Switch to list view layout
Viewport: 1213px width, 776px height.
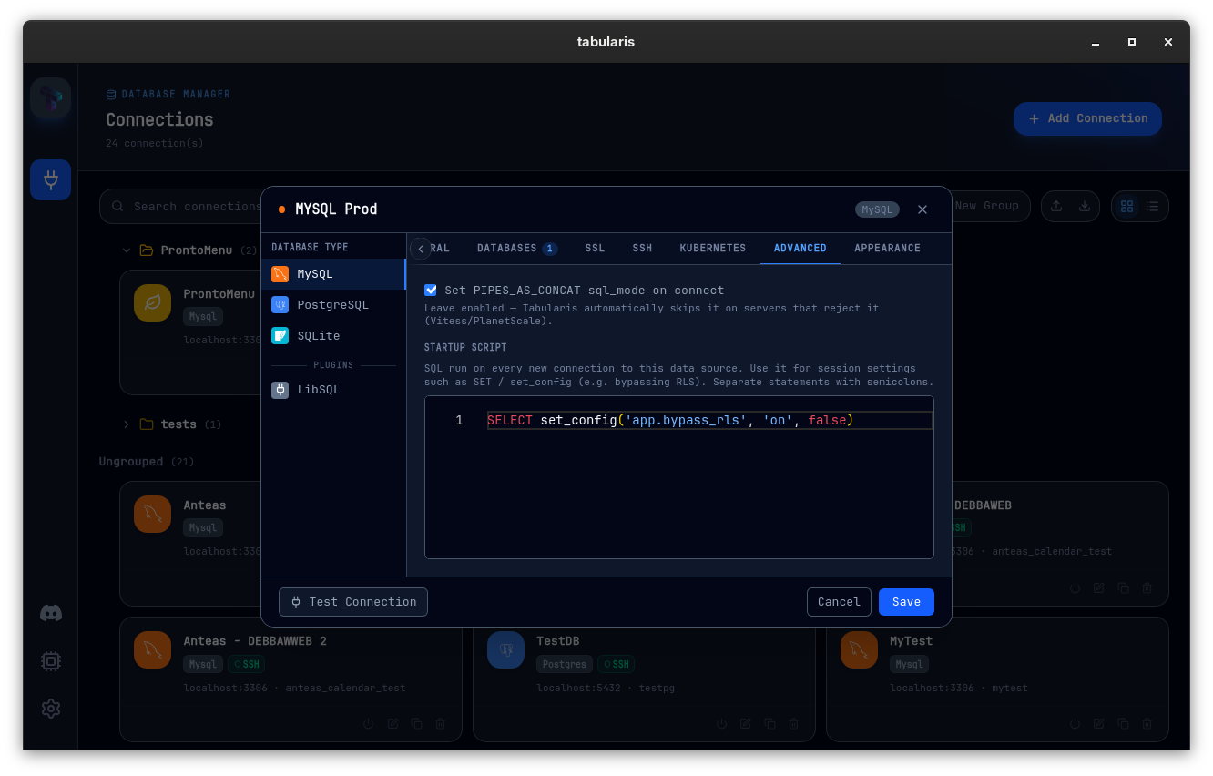coord(1153,206)
